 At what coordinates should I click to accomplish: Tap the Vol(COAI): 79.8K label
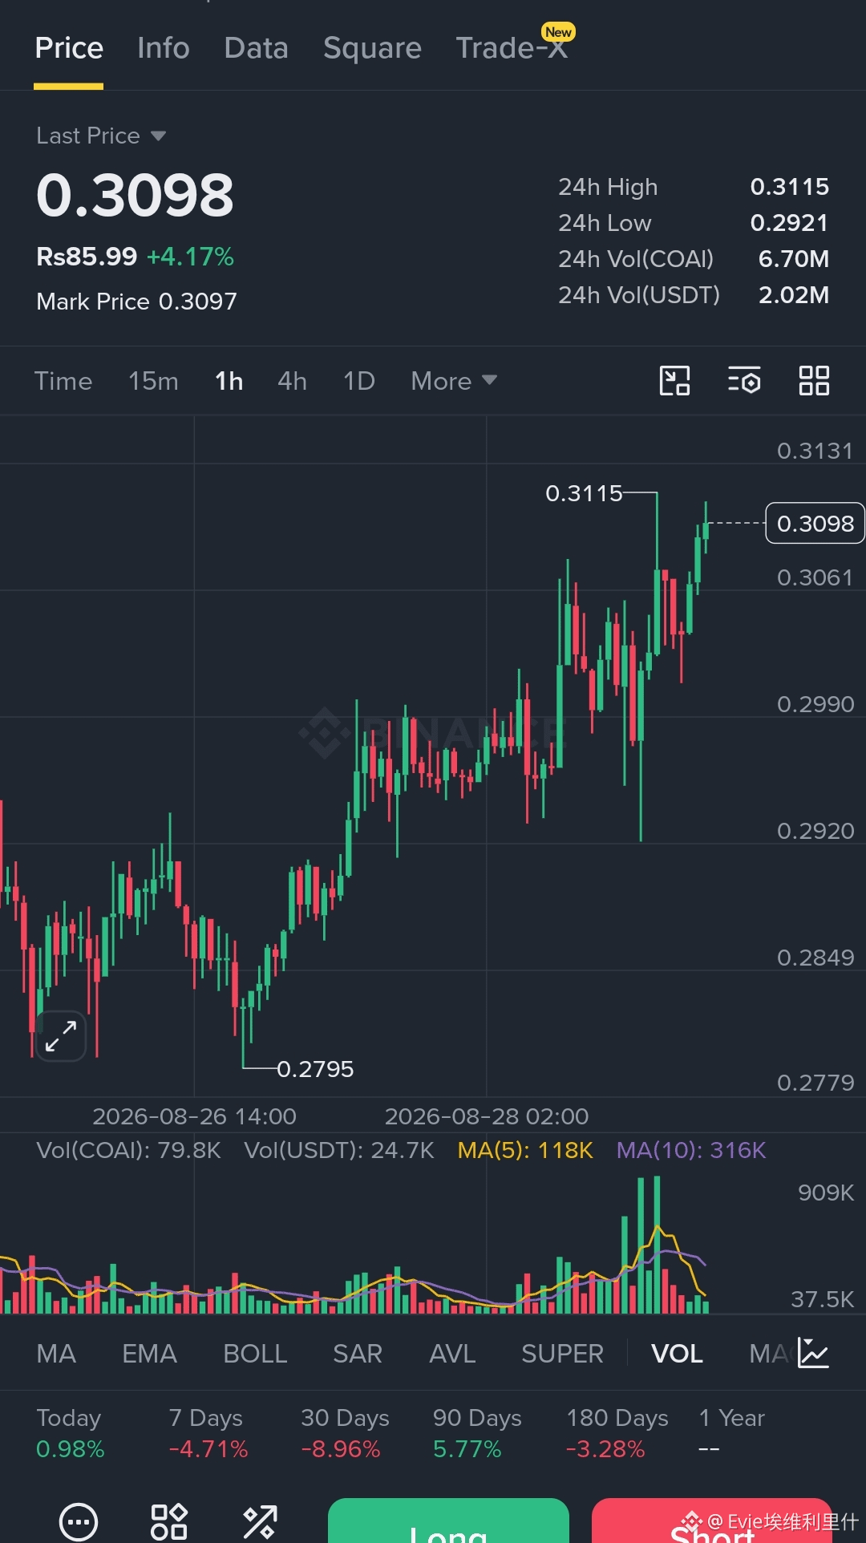128,1150
